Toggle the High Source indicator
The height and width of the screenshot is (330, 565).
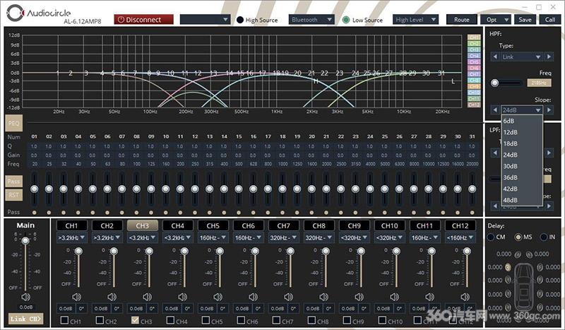[240, 20]
